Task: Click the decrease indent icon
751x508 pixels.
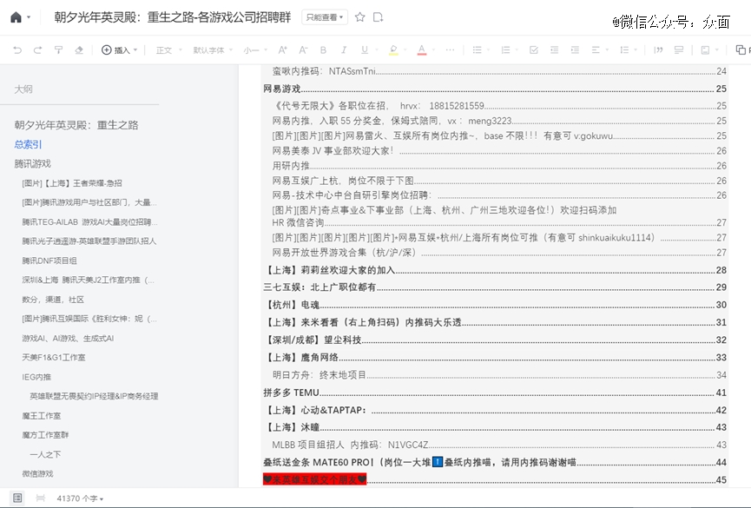Action: click(x=554, y=49)
